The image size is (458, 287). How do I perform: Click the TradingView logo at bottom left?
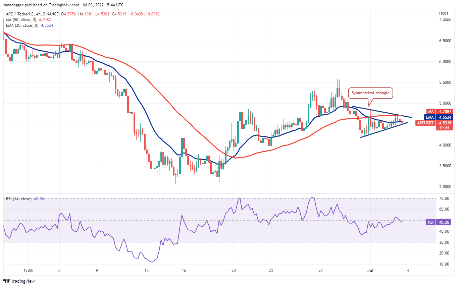click(19, 281)
